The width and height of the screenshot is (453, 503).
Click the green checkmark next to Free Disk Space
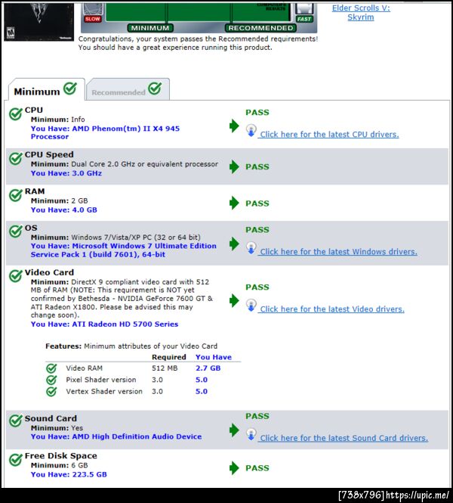pyautogui.click(x=16, y=460)
